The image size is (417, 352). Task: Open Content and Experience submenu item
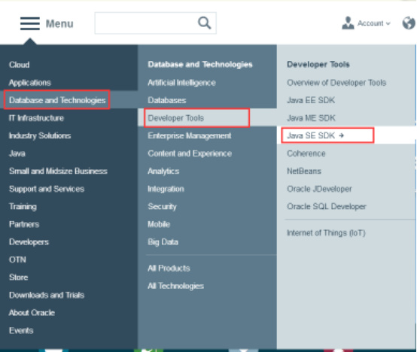click(x=190, y=153)
